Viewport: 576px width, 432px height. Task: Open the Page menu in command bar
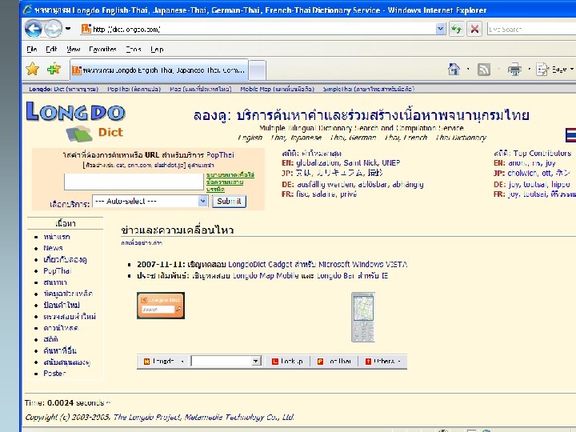point(554,69)
